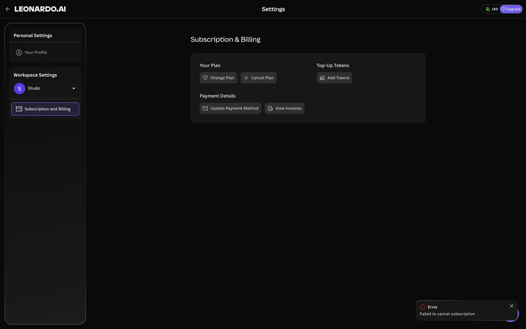Click the Subscription & Billing heading

225,39
